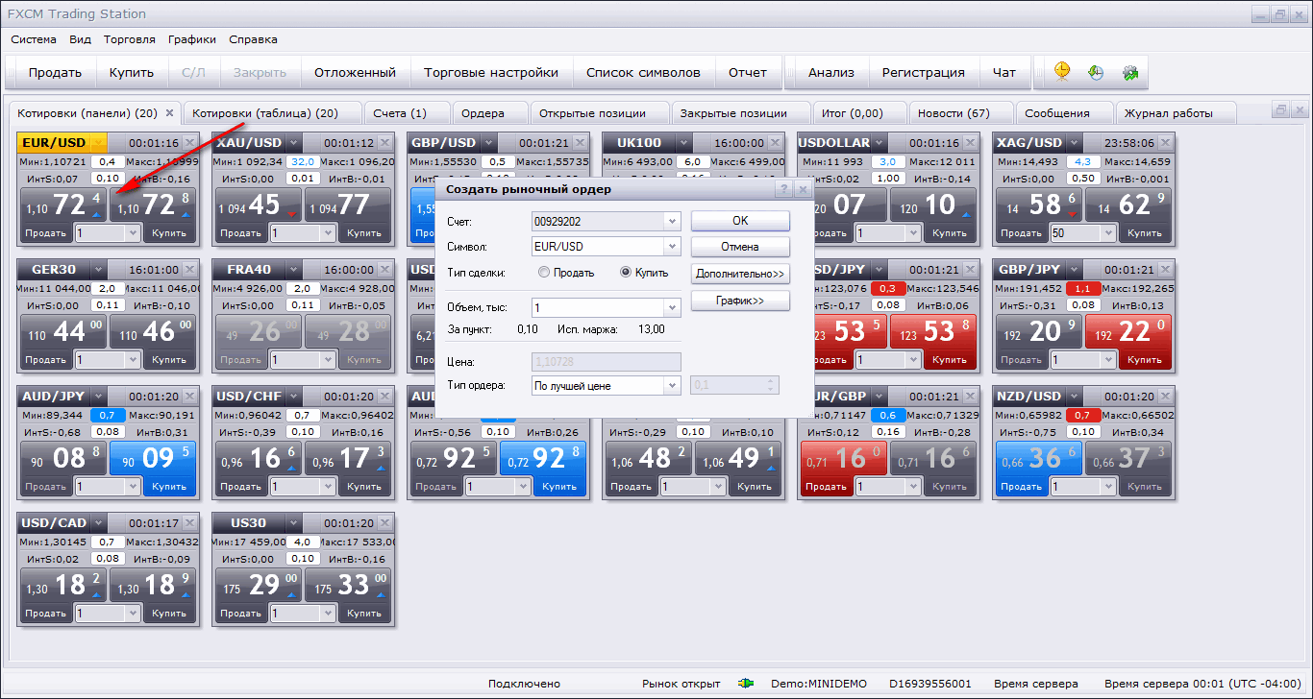This screenshot has width=1313, height=699.
Task: Close the XAG/USD quote panel
Action: tap(1165, 143)
